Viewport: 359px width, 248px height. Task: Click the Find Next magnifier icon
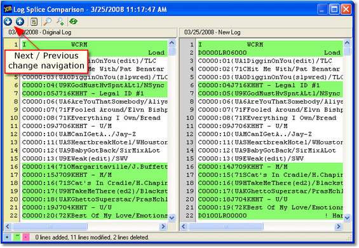coord(60,22)
